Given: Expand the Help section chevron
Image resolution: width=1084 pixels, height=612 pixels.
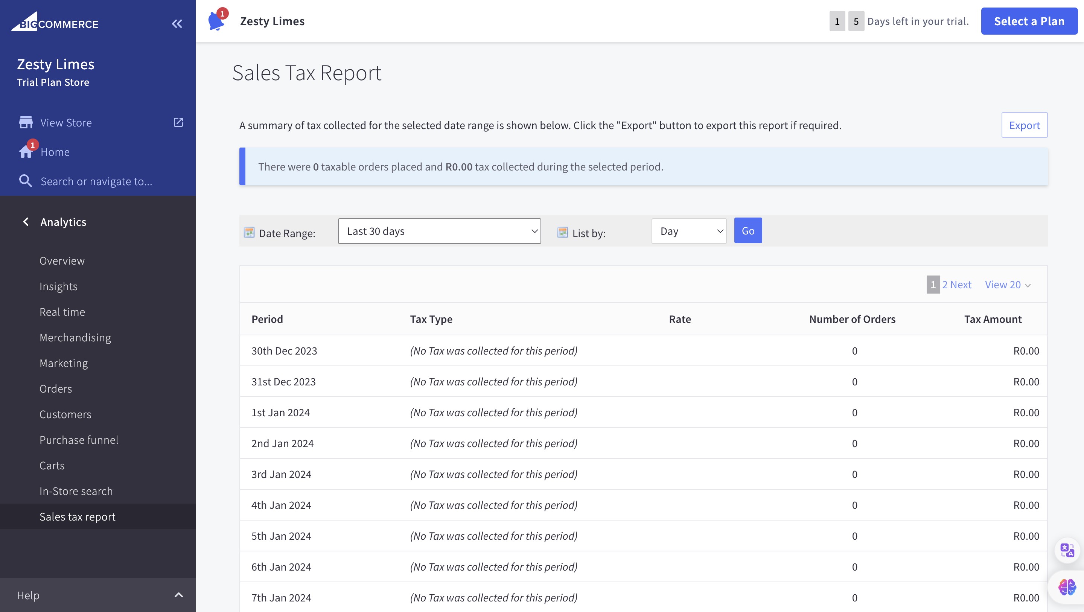Looking at the screenshot, I should click(178, 595).
